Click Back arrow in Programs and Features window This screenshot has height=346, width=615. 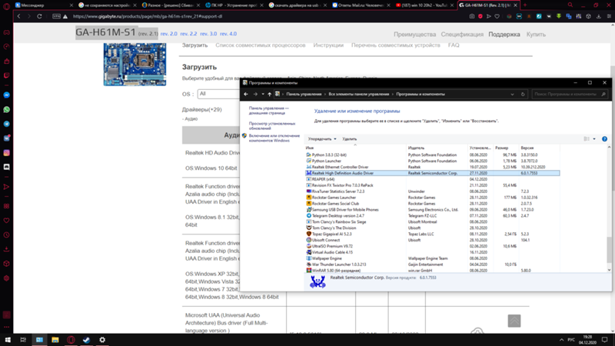point(246,94)
